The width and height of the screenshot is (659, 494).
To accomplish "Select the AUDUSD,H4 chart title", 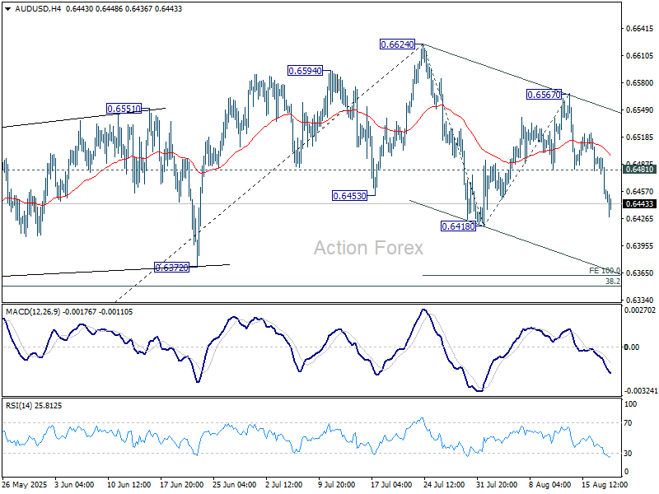I will pos(38,9).
